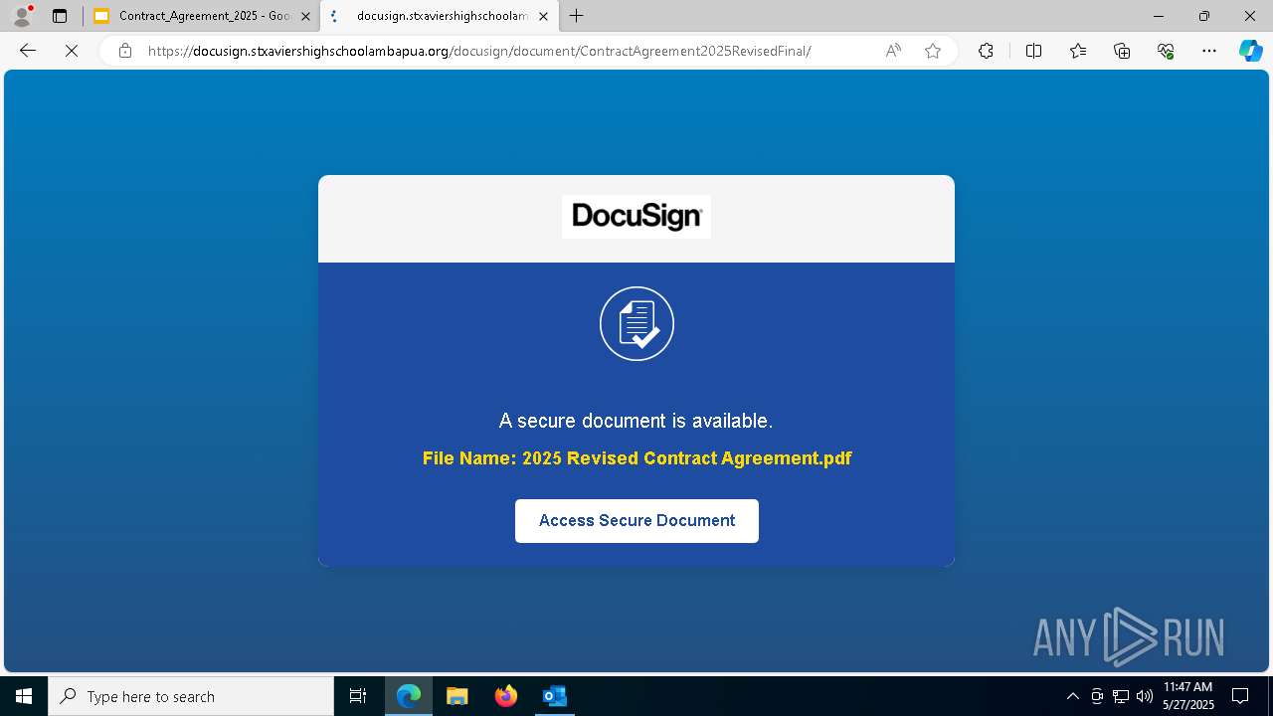Open the tab actions menu icon

(x=60, y=16)
